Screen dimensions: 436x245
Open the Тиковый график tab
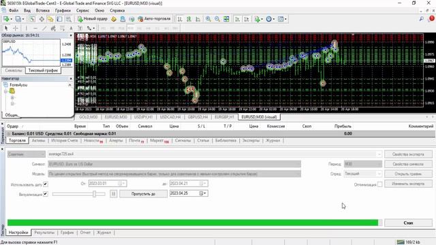pos(43,71)
